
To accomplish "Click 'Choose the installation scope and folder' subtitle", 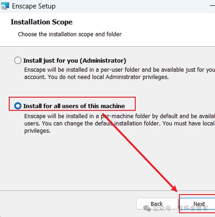I will pyautogui.click(x=70, y=34).
